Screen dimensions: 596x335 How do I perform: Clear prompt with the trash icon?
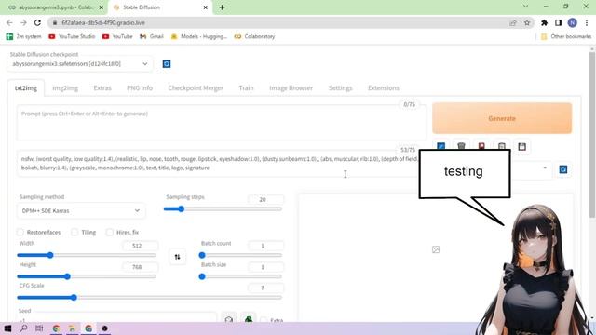click(461, 147)
